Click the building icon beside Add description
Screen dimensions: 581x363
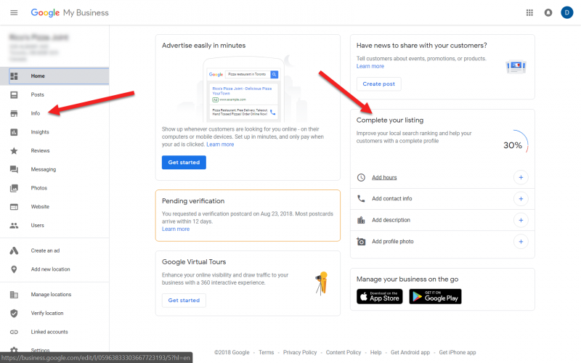(361, 220)
